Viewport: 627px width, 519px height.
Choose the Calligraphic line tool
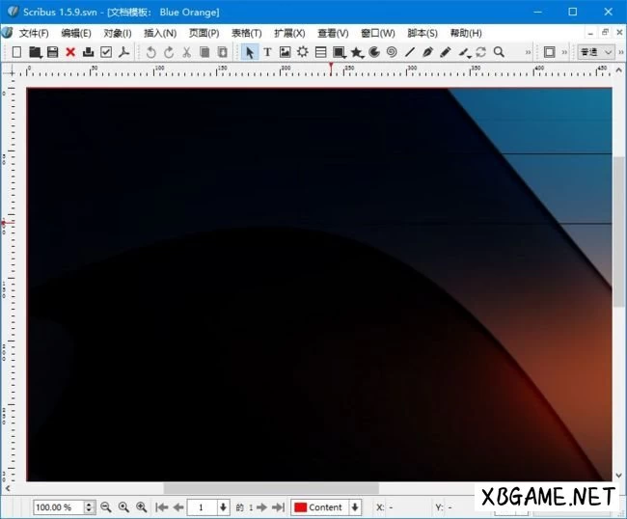click(464, 52)
